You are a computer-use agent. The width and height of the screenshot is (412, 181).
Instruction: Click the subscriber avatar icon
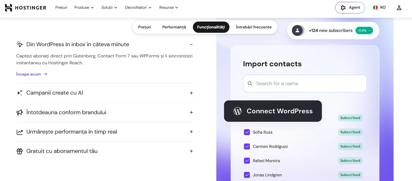(298, 31)
